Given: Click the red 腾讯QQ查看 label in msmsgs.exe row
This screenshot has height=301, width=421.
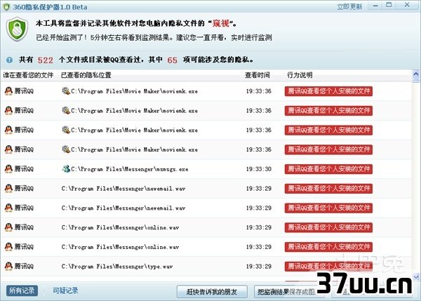Looking at the screenshot, I should click(328, 169).
